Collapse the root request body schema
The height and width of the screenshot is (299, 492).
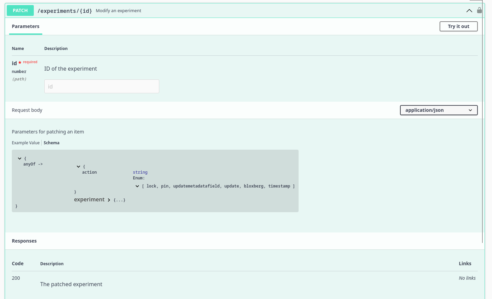point(19,158)
